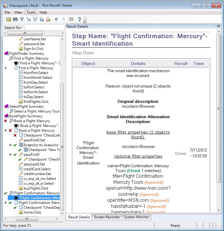The height and width of the screenshot is (231, 224).
Task: Click the Go Back arrow in toolbar
Action: (x=56, y=19)
